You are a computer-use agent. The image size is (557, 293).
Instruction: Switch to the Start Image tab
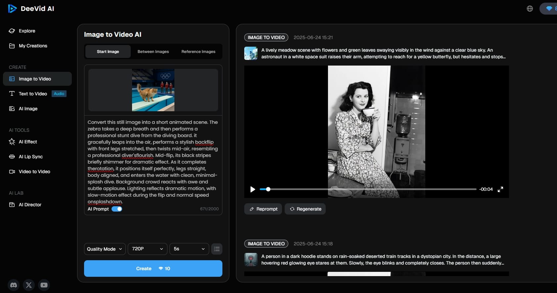[108, 52]
